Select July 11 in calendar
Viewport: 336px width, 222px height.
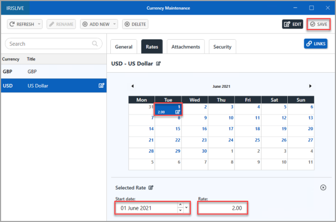click(301, 165)
